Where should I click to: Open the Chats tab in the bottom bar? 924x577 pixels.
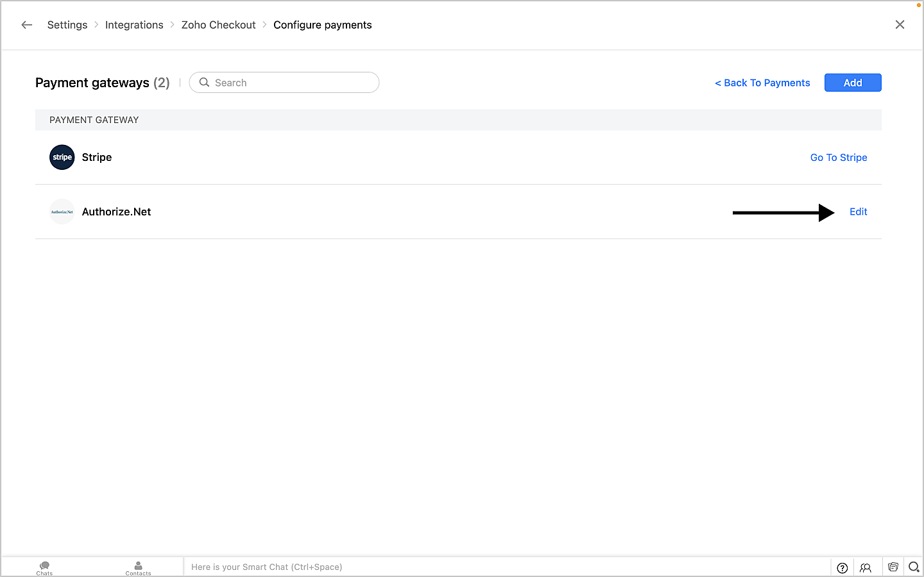click(44, 568)
